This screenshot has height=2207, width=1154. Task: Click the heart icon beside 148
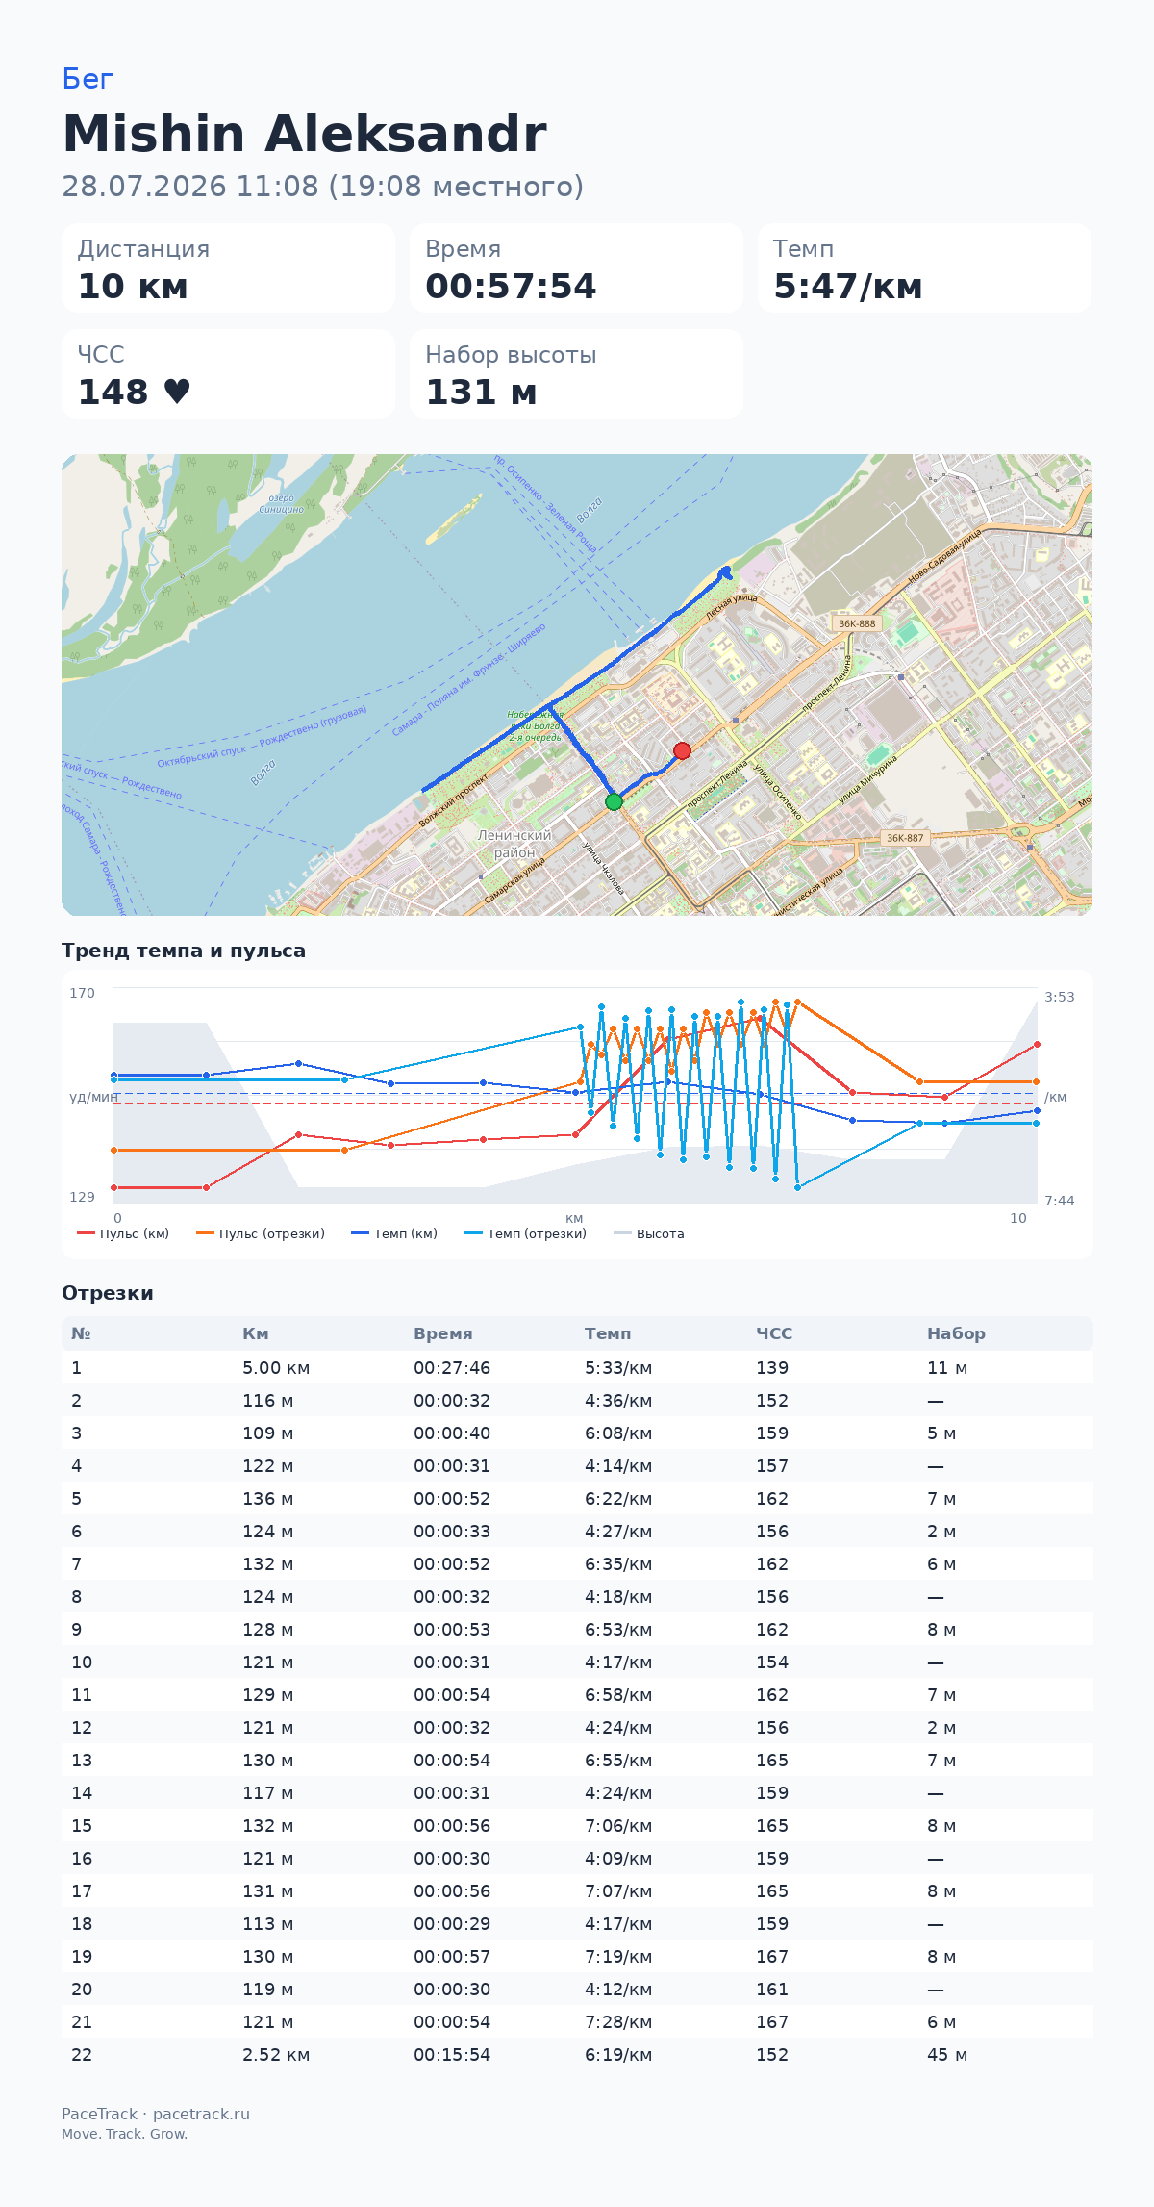click(x=177, y=392)
